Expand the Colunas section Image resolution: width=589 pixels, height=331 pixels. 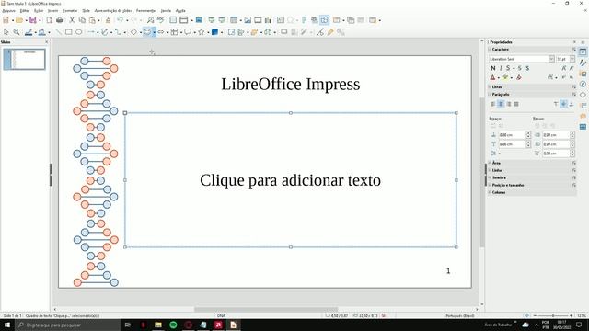(490, 192)
